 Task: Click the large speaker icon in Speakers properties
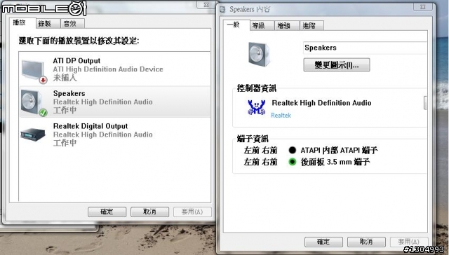pyautogui.click(x=259, y=55)
